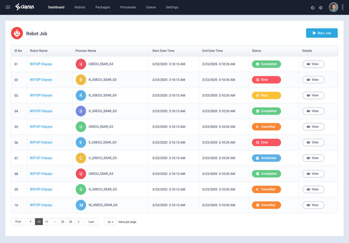This screenshot has height=243, width=349.
Task: Open the globe icon in the header
Action: 313,8
